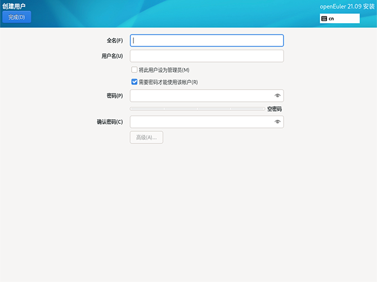Click the 密码(P) label

(x=115, y=96)
